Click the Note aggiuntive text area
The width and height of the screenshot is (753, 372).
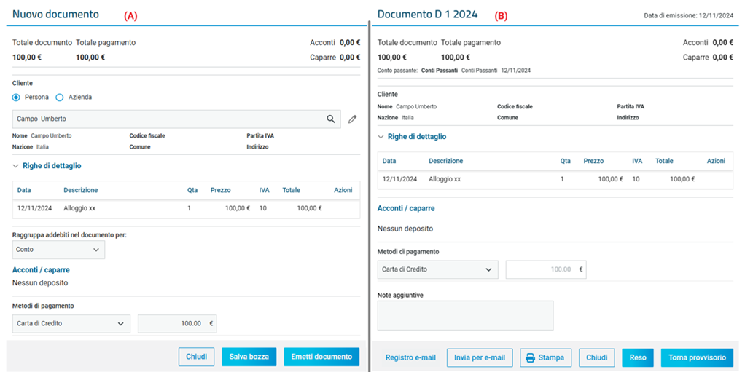tap(465, 315)
